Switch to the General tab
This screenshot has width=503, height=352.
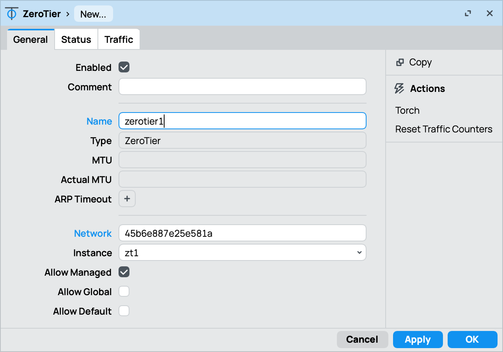30,39
